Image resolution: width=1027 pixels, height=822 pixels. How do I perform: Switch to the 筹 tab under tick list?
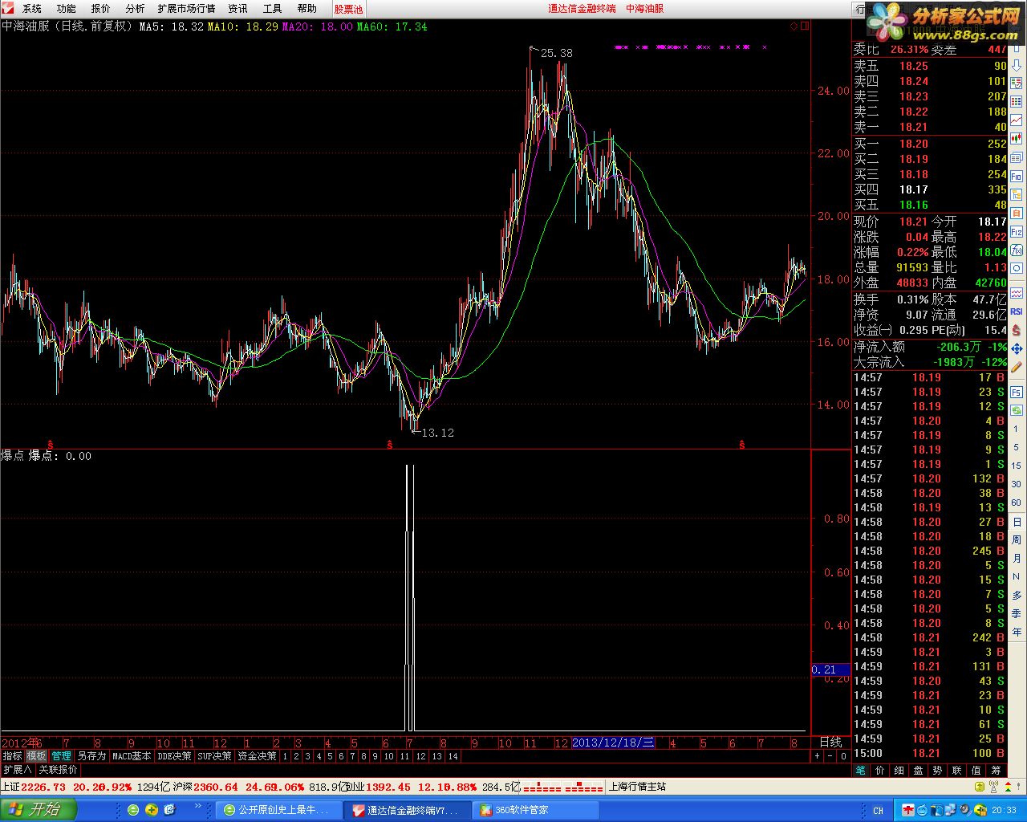pos(995,769)
